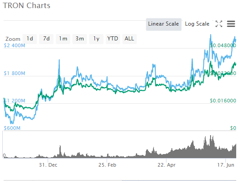
Task: Enable Linear Scale mode
Action: pos(163,24)
